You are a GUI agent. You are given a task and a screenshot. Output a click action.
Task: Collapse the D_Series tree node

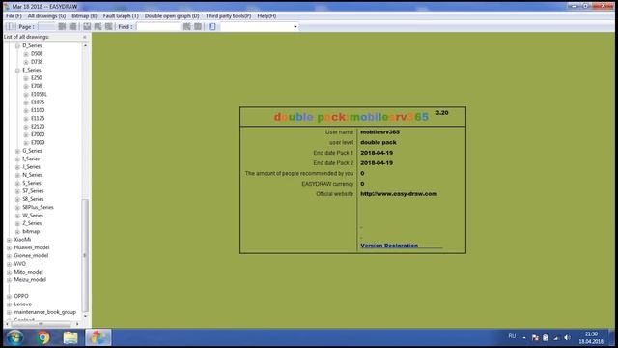click(x=17, y=46)
